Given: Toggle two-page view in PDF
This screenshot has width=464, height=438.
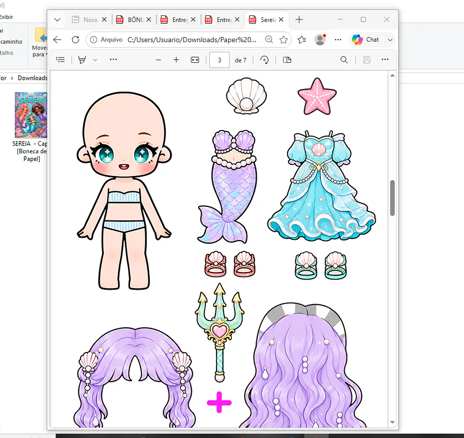Looking at the screenshot, I should click(x=287, y=60).
